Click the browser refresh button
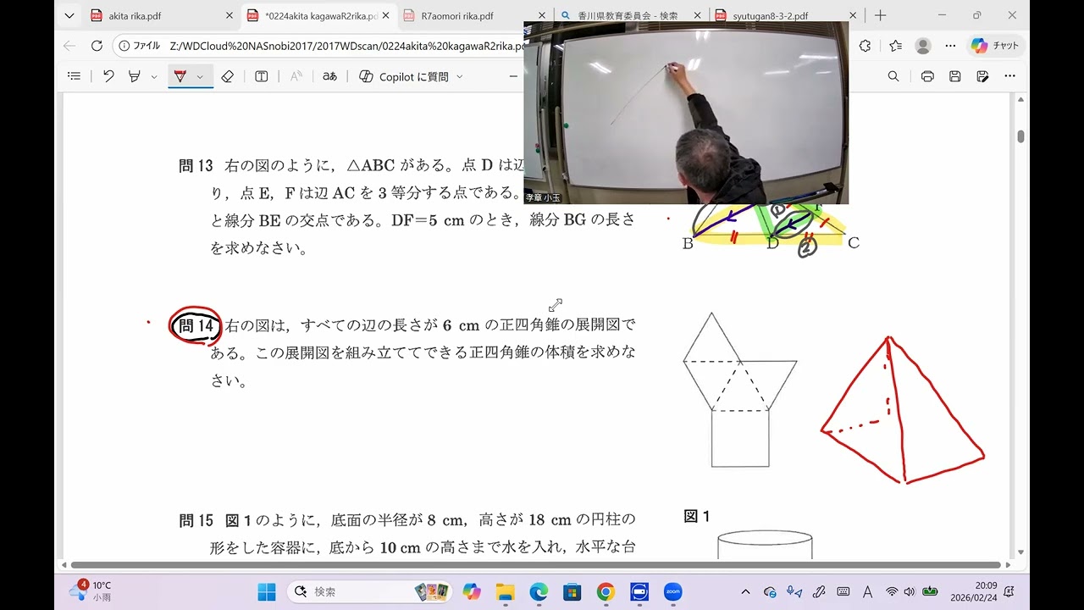This screenshot has height=610, width=1084. click(97, 46)
